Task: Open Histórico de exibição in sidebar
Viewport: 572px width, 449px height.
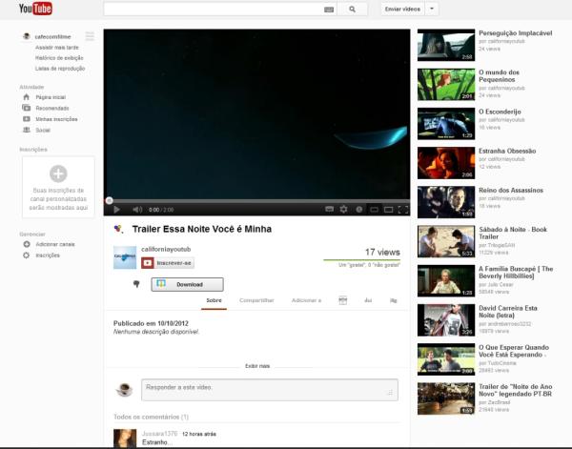Action: (x=59, y=58)
